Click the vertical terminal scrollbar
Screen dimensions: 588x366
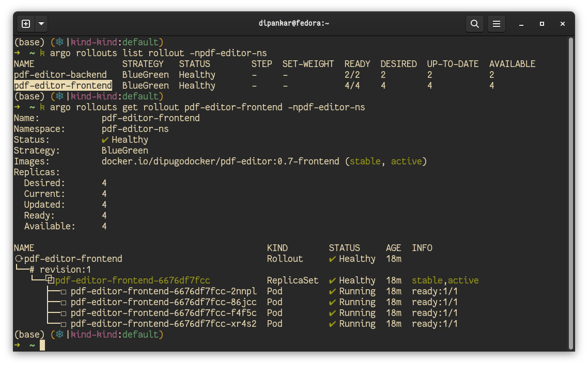(571, 193)
